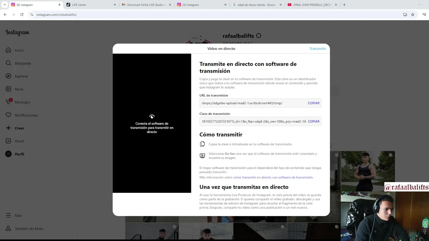This screenshot has height=241, width=429.
Task: Open the Más hamburger menu
Action: pos(8,216)
